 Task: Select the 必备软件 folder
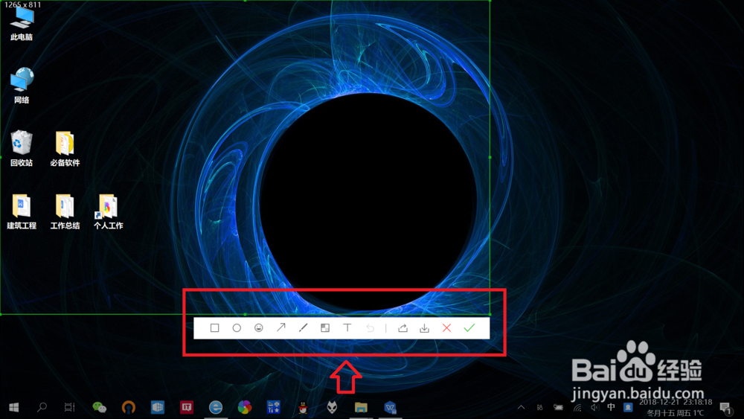coord(65,149)
